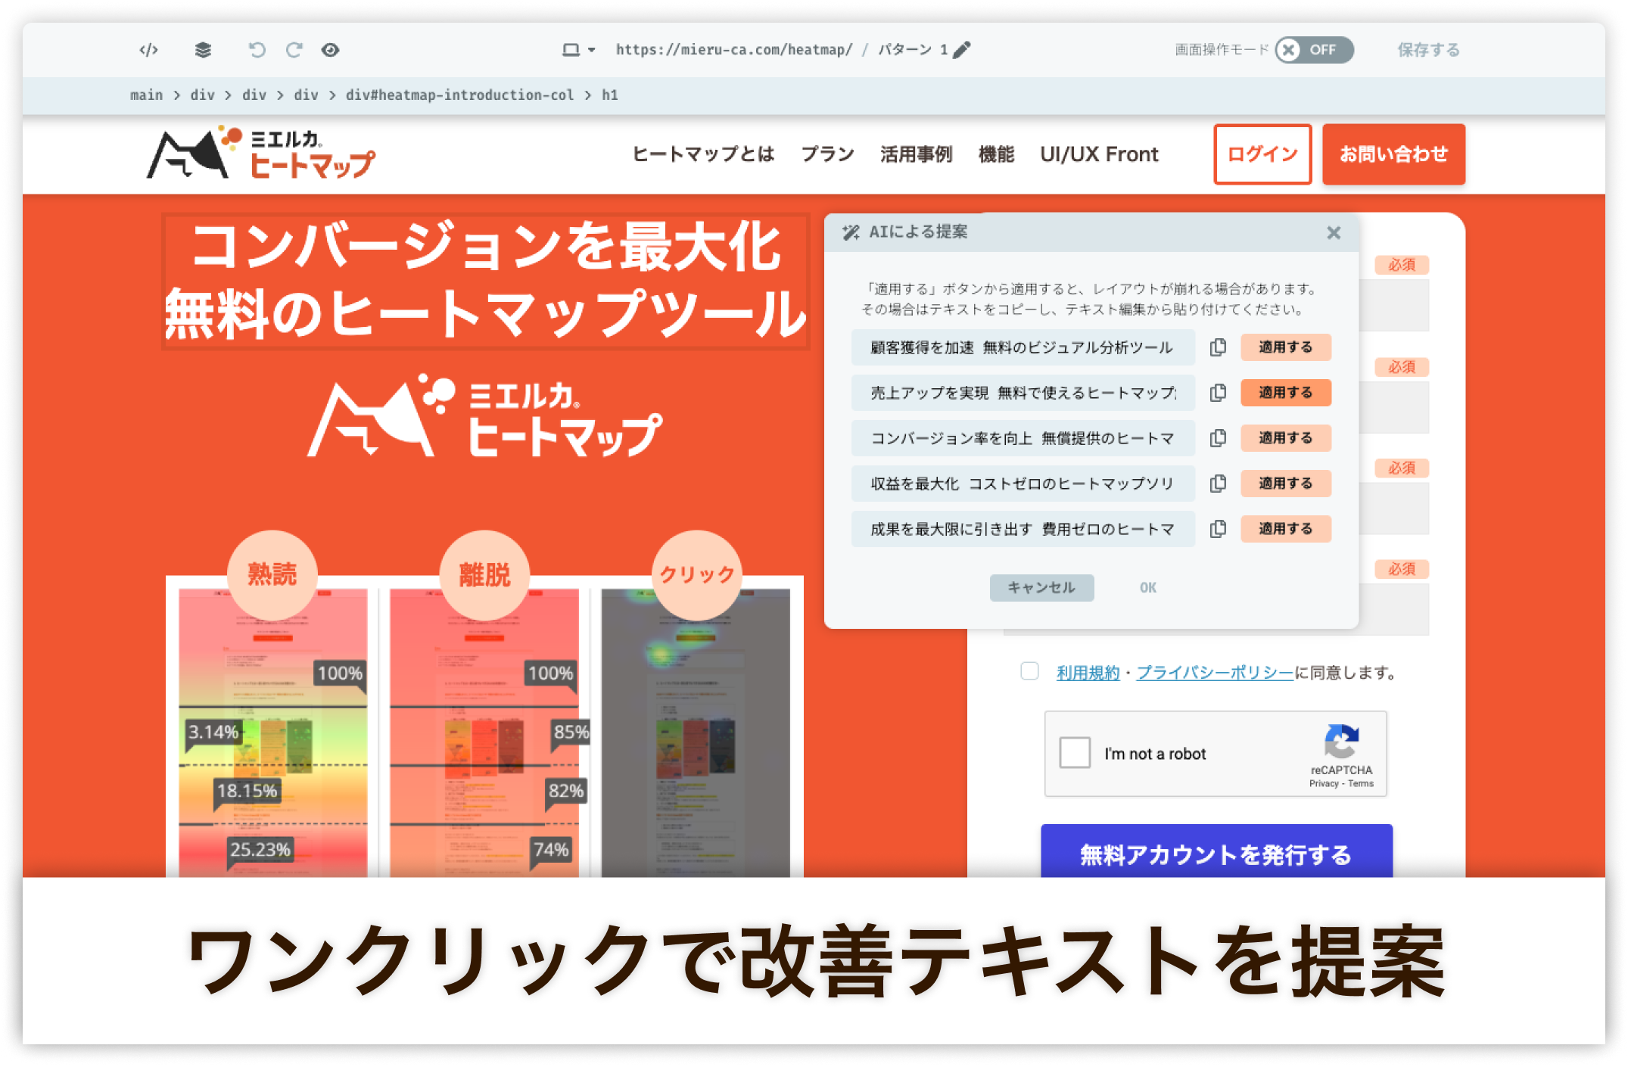The image size is (1628, 1067).
Task: Select h1 in the breadcrumb
Action: click(x=610, y=95)
